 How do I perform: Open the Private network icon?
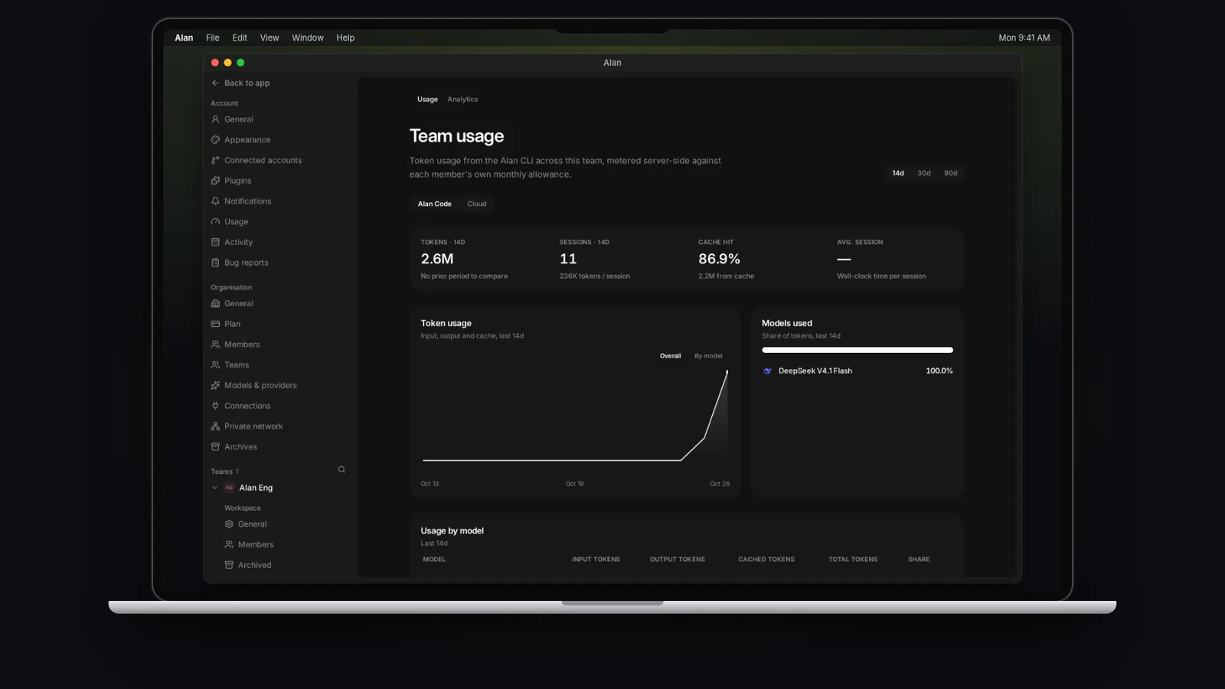click(x=215, y=426)
